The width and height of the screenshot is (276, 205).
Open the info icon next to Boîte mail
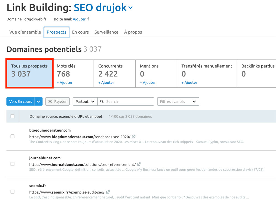pos(88,19)
